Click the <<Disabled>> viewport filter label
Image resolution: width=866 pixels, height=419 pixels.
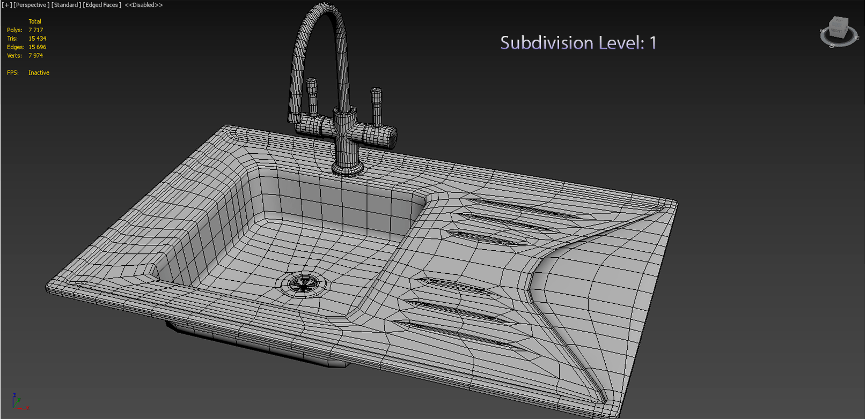coord(144,5)
